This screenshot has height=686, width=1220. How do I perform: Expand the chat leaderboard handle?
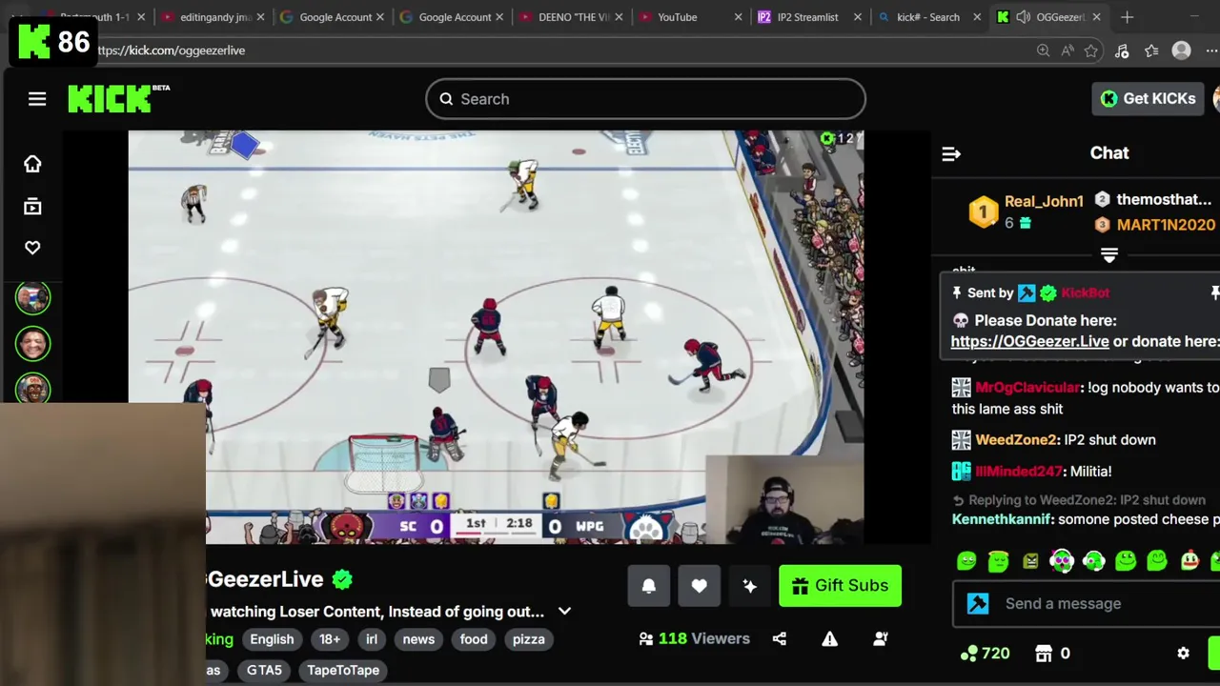pyautogui.click(x=1109, y=254)
